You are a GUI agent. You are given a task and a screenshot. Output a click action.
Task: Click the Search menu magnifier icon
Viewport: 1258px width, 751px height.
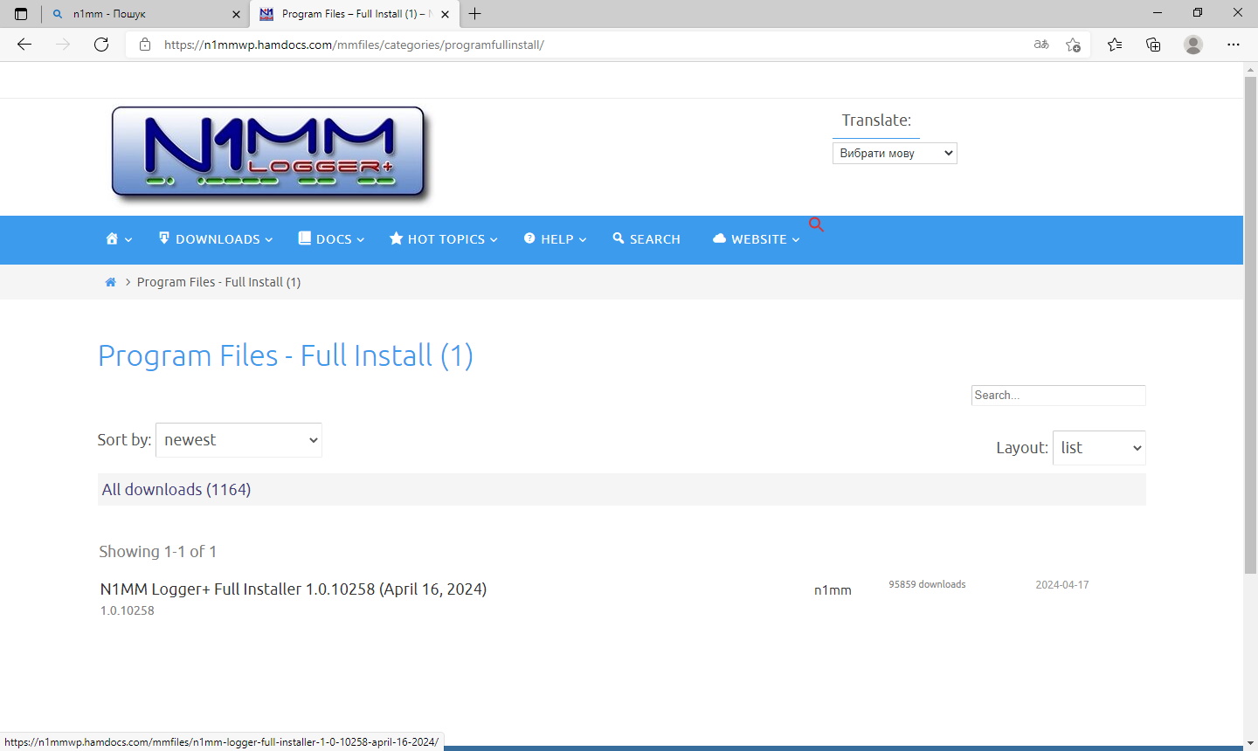point(619,238)
